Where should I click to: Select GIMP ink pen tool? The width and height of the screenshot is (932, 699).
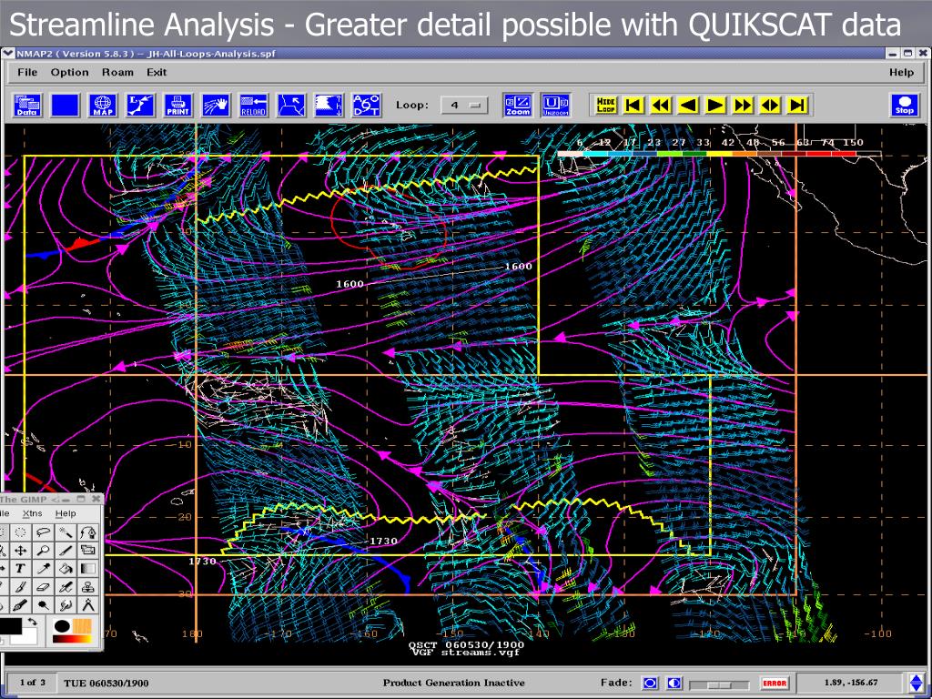[x=20, y=605]
